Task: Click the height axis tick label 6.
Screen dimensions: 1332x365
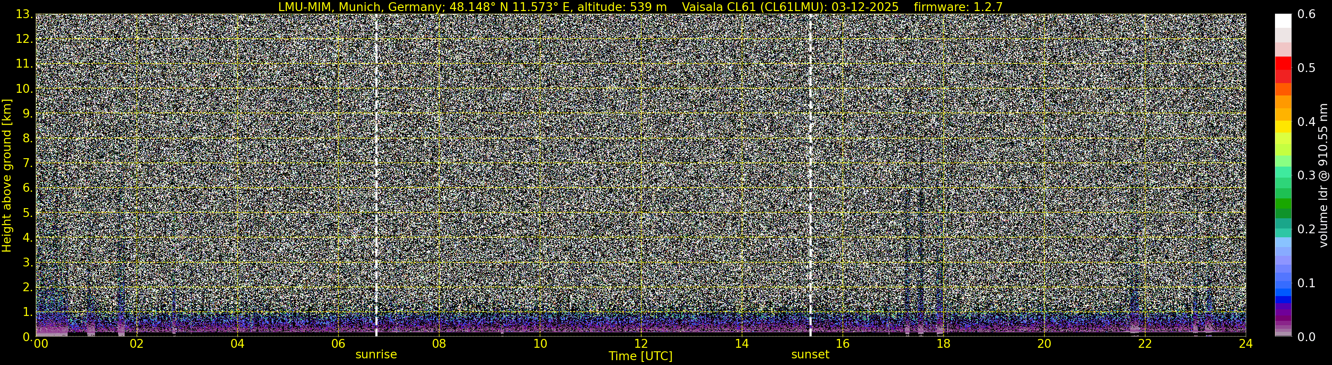Action: pos(28,188)
